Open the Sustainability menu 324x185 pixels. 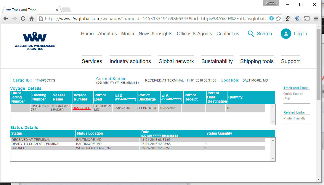(217, 61)
